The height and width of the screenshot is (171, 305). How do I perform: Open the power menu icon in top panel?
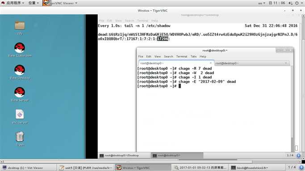pos(298,3)
